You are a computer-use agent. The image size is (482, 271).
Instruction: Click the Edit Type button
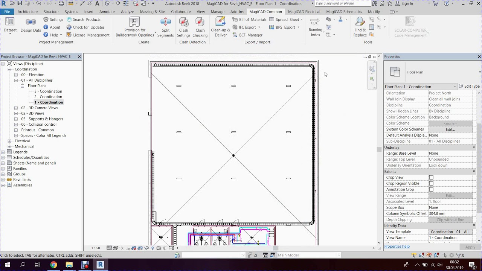pyautogui.click(x=469, y=87)
